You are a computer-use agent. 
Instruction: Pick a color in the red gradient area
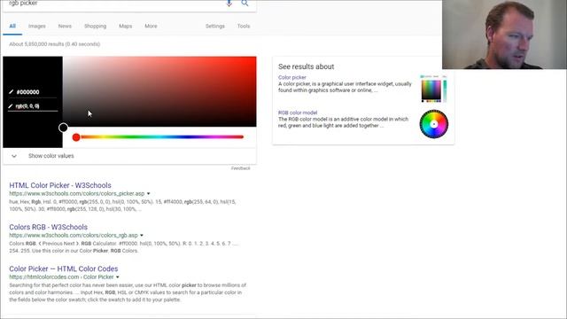(159, 91)
